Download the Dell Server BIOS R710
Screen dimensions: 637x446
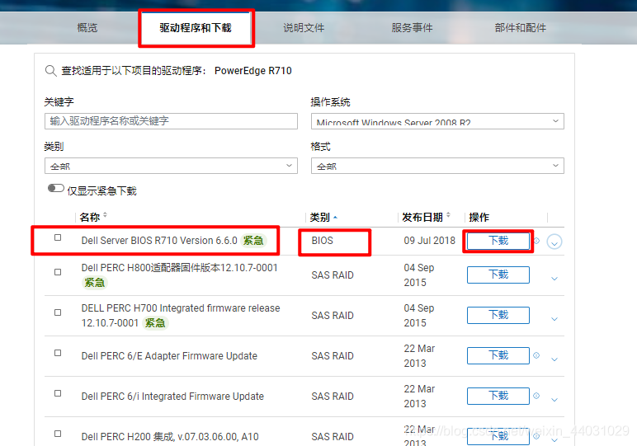498,241
